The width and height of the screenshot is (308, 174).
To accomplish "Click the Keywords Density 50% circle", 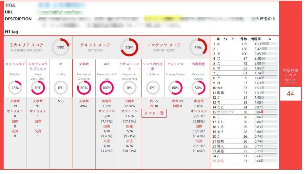I will coord(198,88).
